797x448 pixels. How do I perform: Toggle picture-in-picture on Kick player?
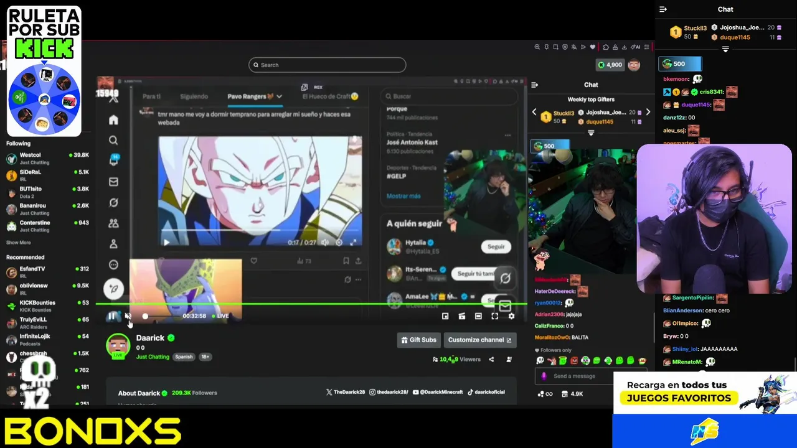(445, 316)
